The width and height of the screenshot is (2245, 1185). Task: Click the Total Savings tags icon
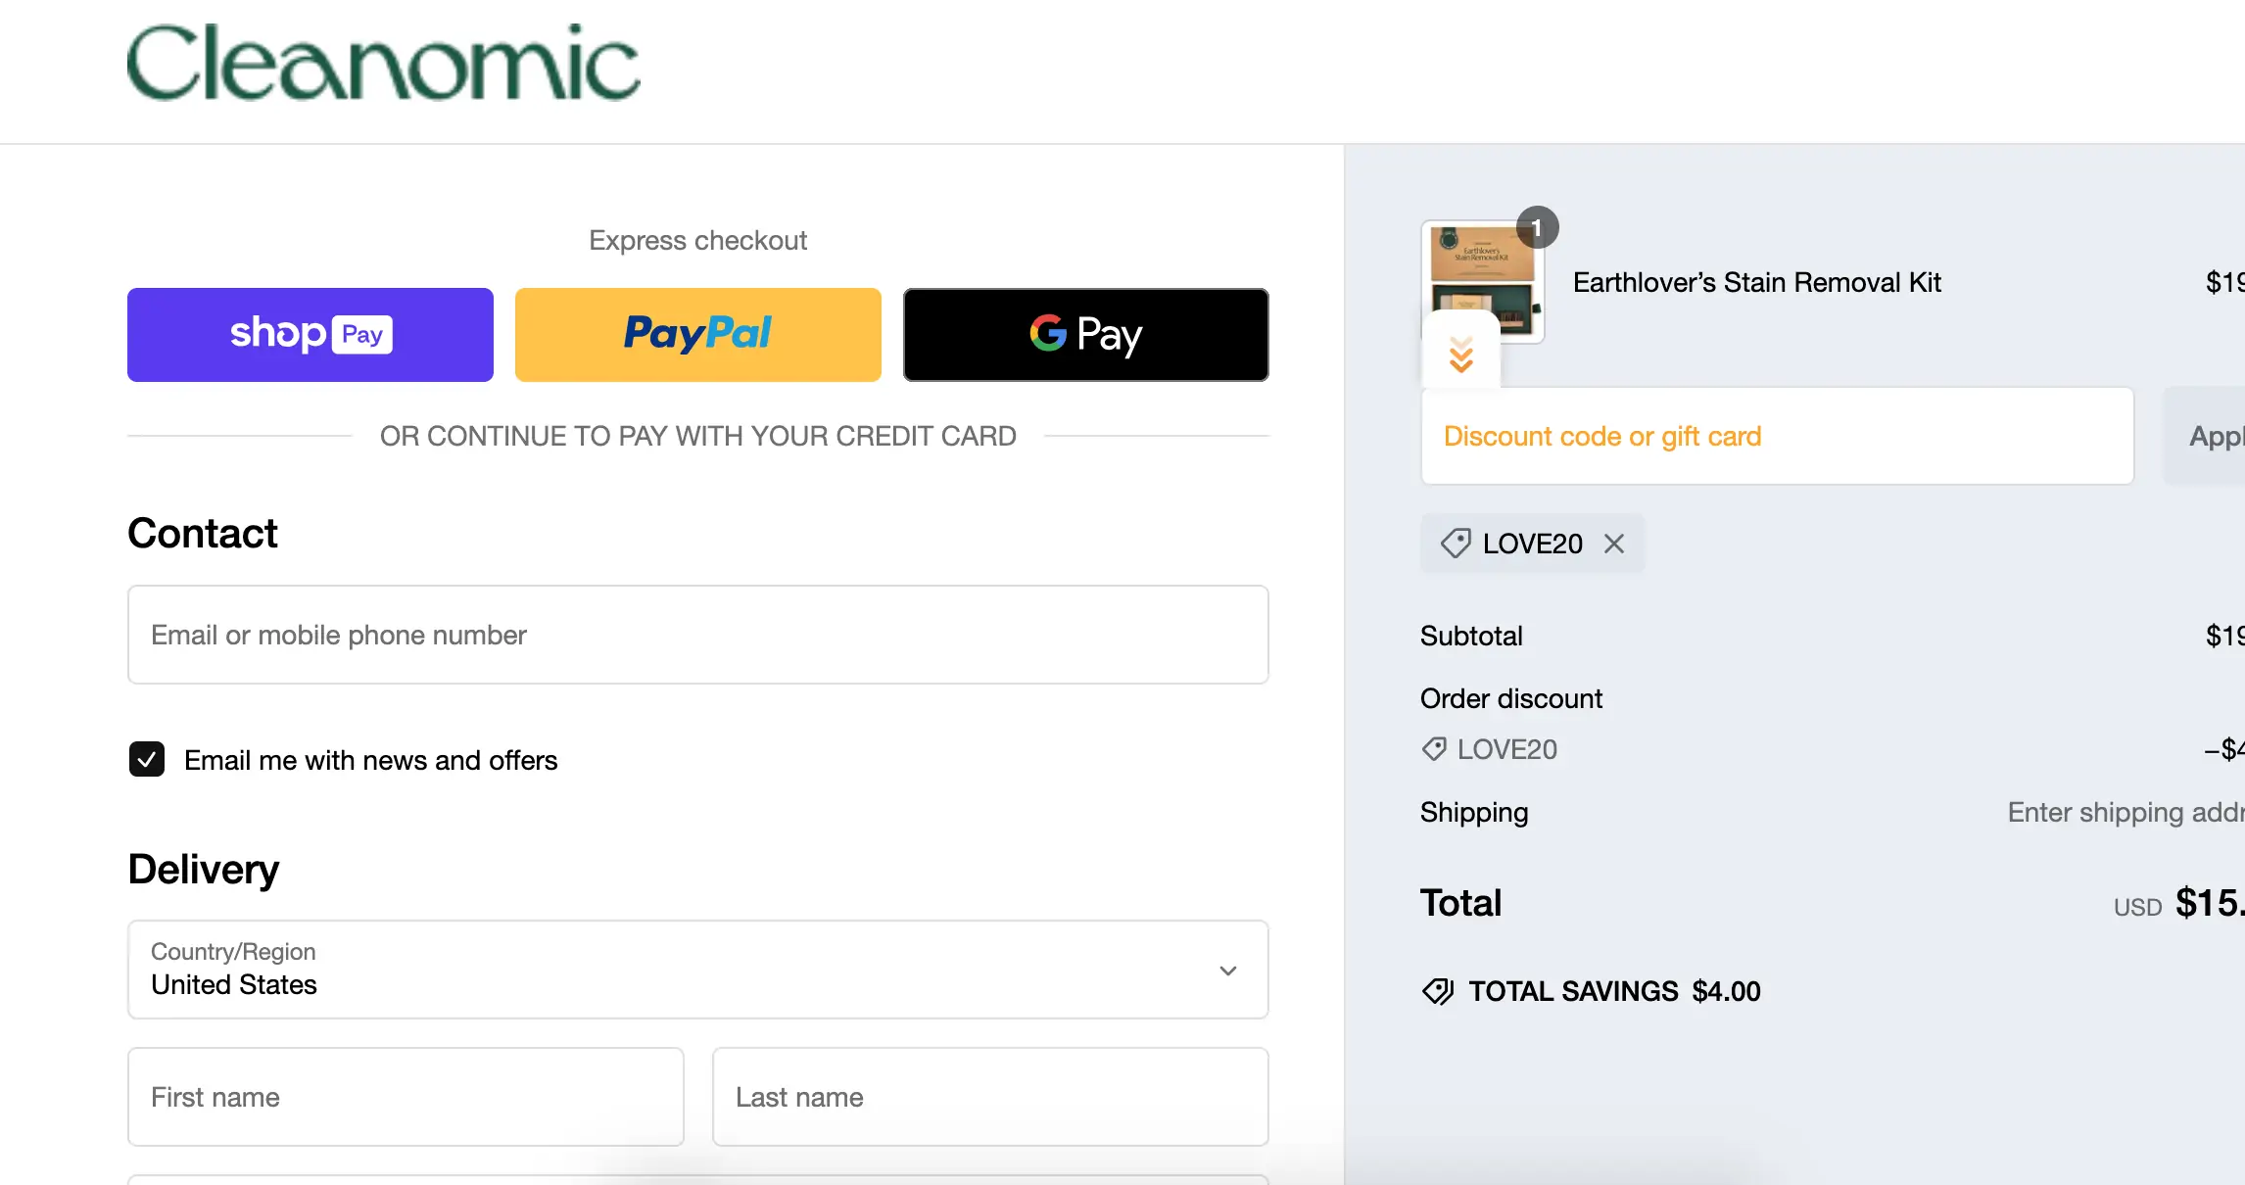point(1438,991)
